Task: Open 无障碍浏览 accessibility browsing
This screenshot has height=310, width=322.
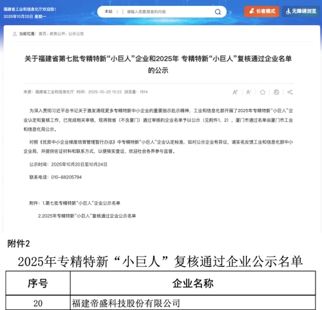Action: tap(301, 12)
